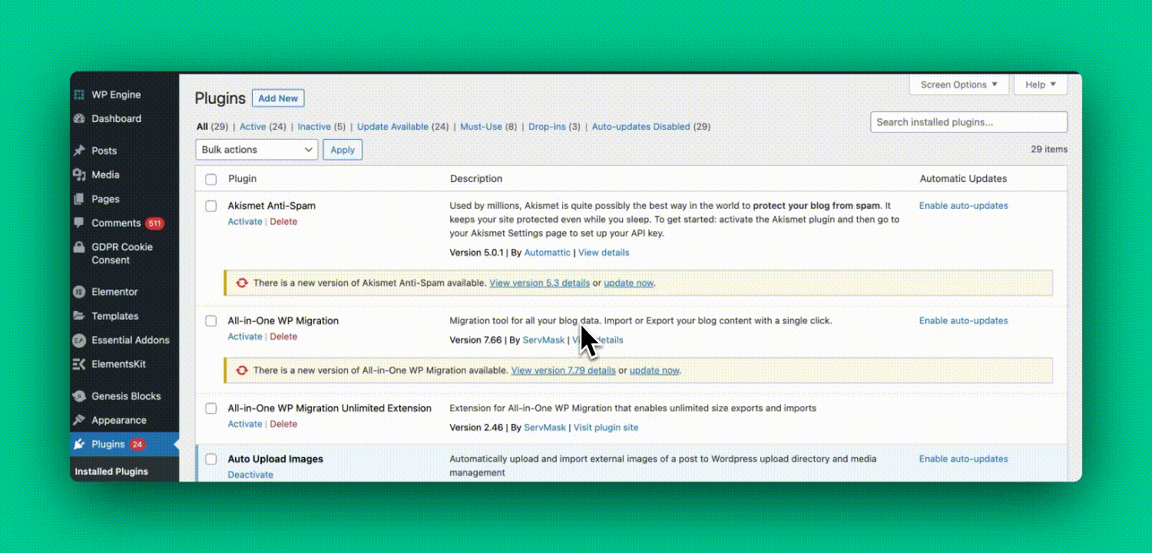Open View version 7.79 details link
The image size is (1152, 553).
point(564,371)
